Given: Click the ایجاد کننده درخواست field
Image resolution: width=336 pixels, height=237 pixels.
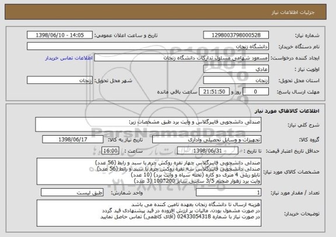Looking at the screenshot, I should pos(181,58).
